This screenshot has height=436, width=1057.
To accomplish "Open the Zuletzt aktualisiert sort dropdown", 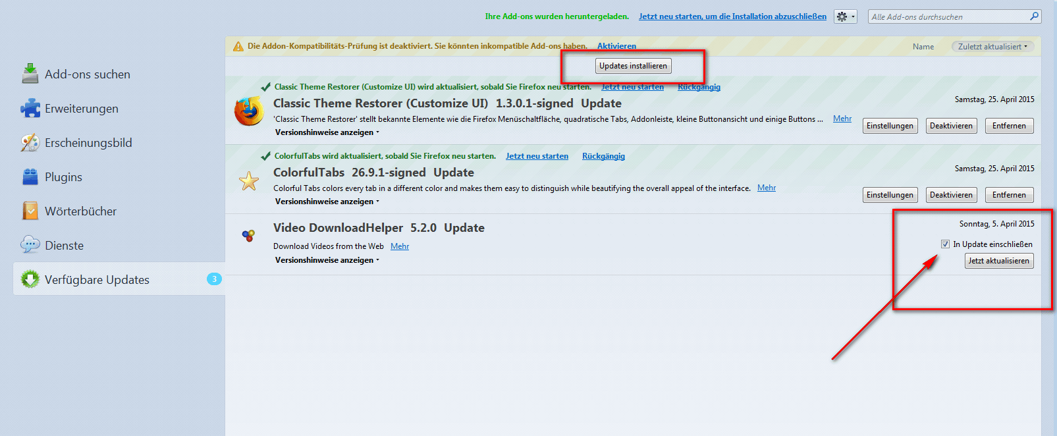I will click(x=992, y=47).
